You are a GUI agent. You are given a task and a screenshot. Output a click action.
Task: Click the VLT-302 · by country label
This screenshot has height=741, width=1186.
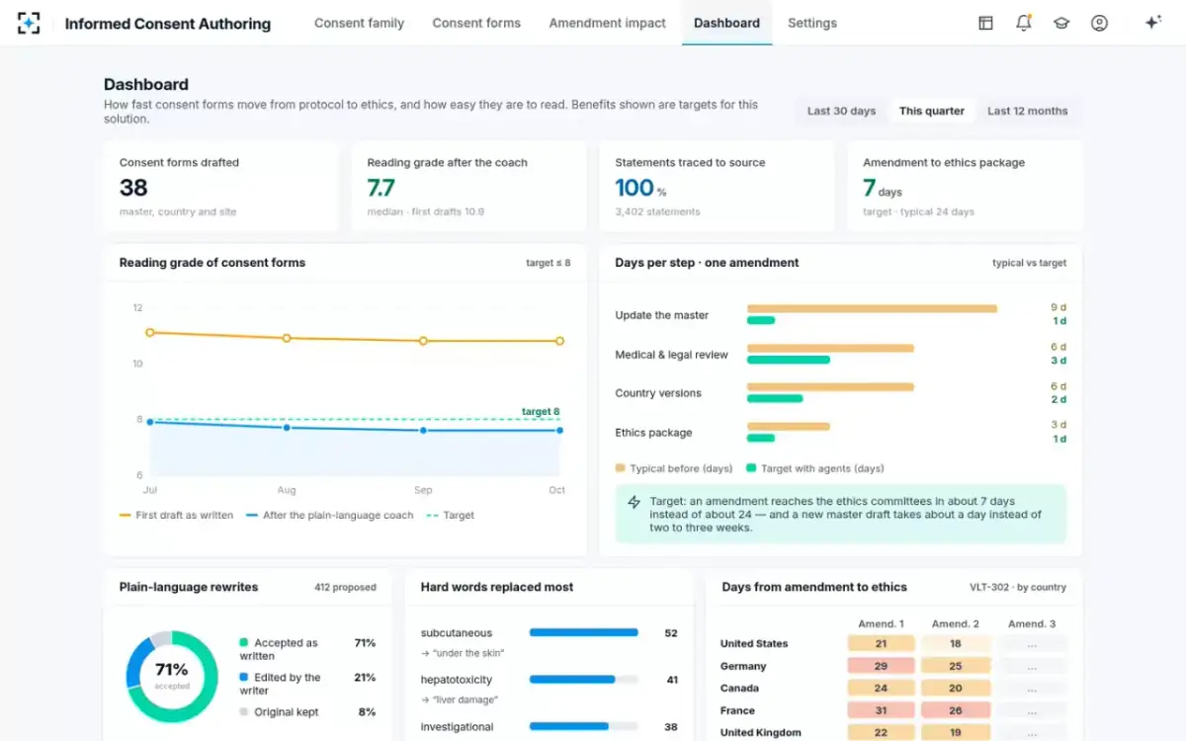[1018, 587]
